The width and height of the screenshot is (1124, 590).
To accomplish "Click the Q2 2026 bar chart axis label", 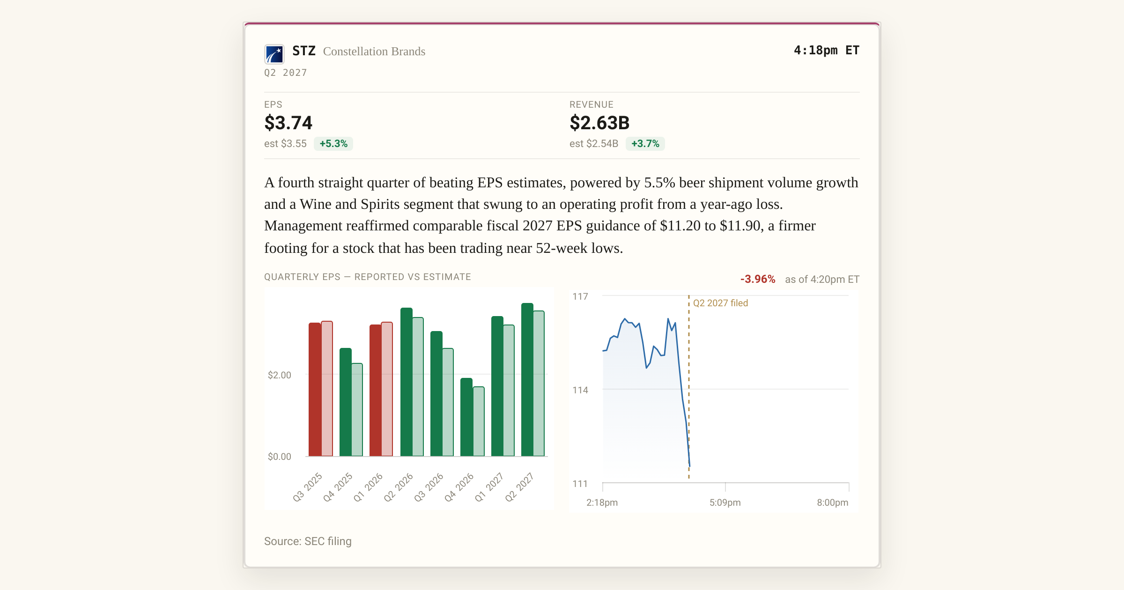I will (x=398, y=487).
